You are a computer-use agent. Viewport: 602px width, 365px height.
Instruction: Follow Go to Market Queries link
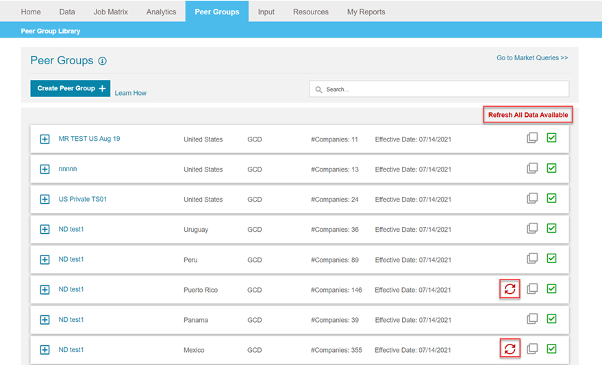pos(532,58)
